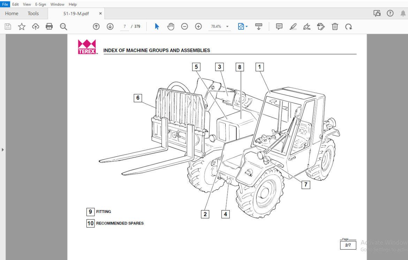Click the scrolling mode read icon

(x=259, y=26)
